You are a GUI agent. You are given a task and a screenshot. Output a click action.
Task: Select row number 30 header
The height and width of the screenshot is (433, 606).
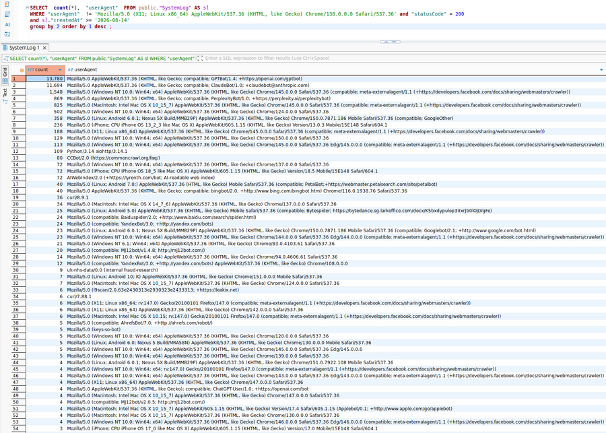click(x=19, y=270)
